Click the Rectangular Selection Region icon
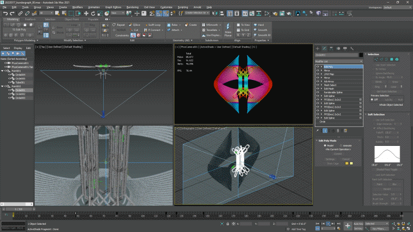This screenshot has height=232, width=413. point(71,13)
